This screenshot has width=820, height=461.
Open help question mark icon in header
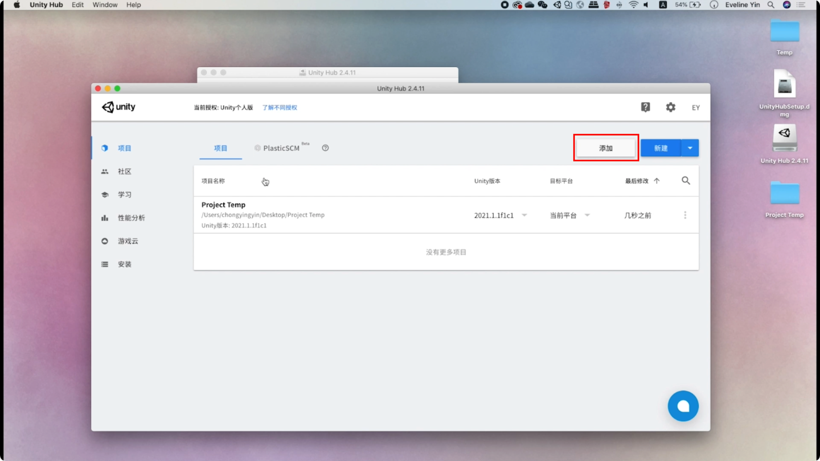(x=645, y=107)
